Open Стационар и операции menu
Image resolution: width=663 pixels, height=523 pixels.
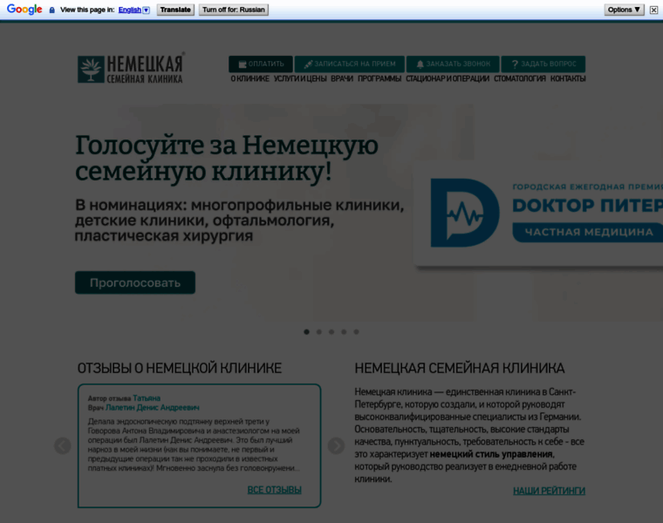[x=448, y=78]
